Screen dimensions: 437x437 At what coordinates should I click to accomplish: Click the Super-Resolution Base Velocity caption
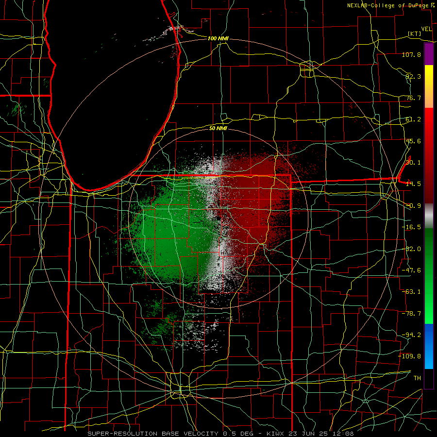[x=220, y=434]
